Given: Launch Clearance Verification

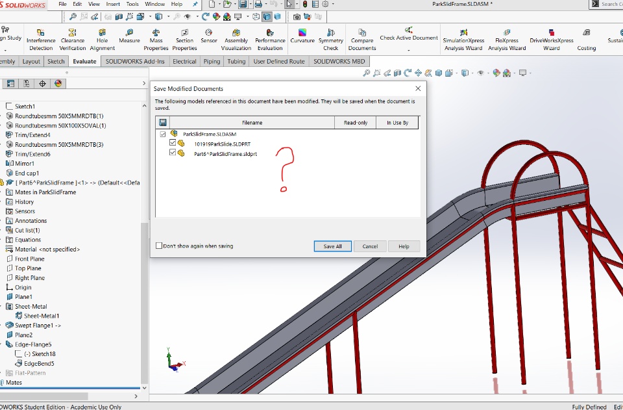Looking at the screenshot, I should click(x=72, y=40).
